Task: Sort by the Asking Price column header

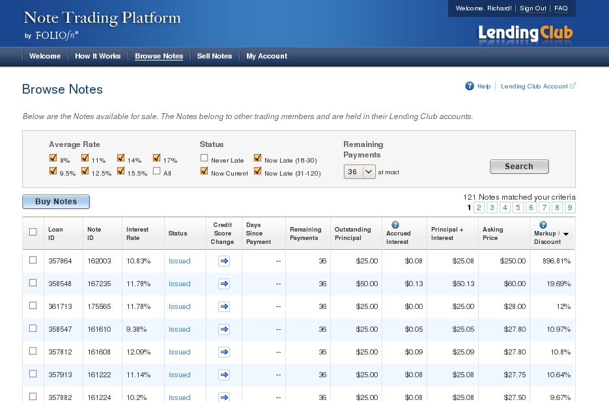Action: (493, 234)
